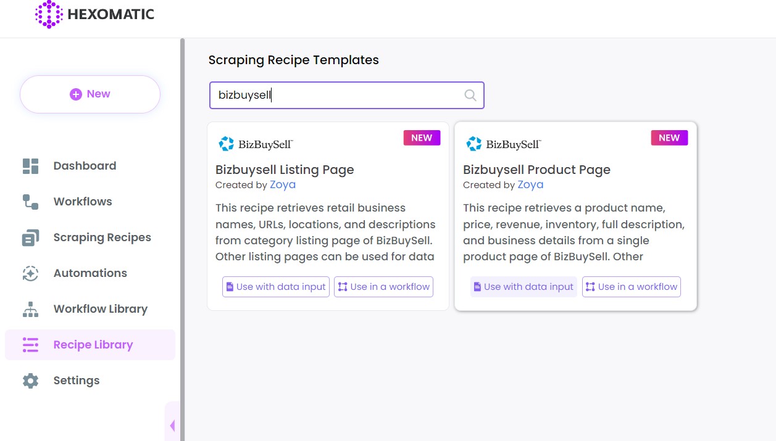Use Listing Page recipe in a workflow

point(383,287)
